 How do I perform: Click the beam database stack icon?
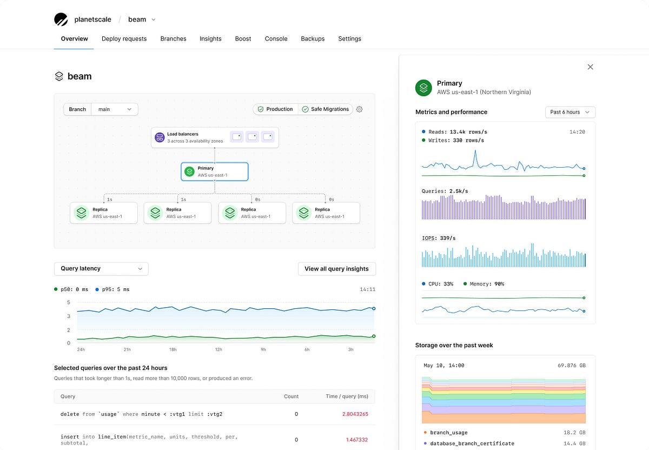(x=59, y=76)
